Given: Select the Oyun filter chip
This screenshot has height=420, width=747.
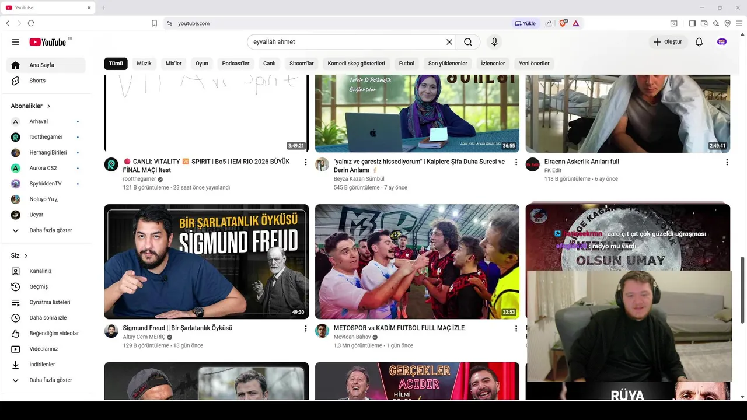Looking at the screenshot, I should pos(202,64).
